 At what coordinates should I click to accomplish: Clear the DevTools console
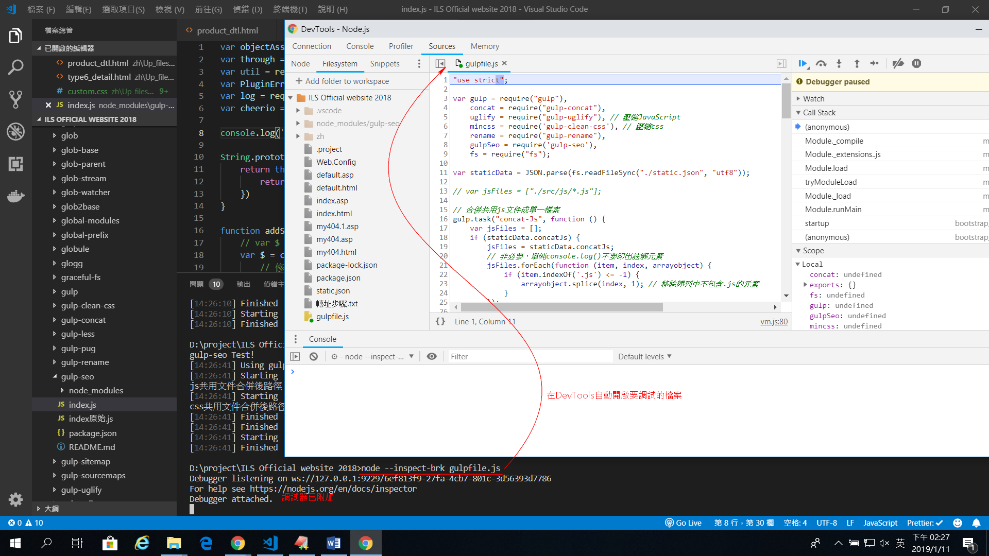314,356
